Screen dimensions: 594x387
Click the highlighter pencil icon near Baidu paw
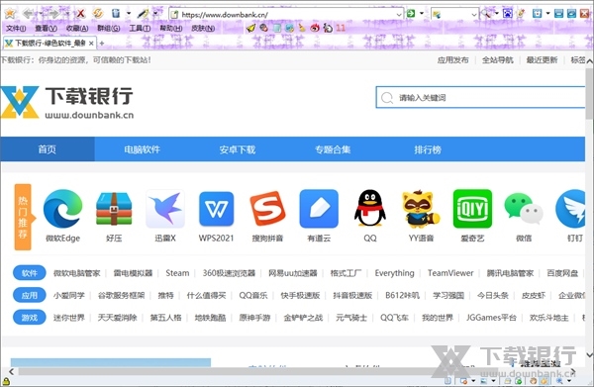(x=522, y=14)
